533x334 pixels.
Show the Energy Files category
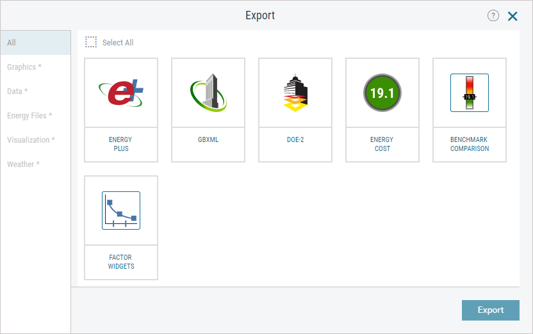36,116
